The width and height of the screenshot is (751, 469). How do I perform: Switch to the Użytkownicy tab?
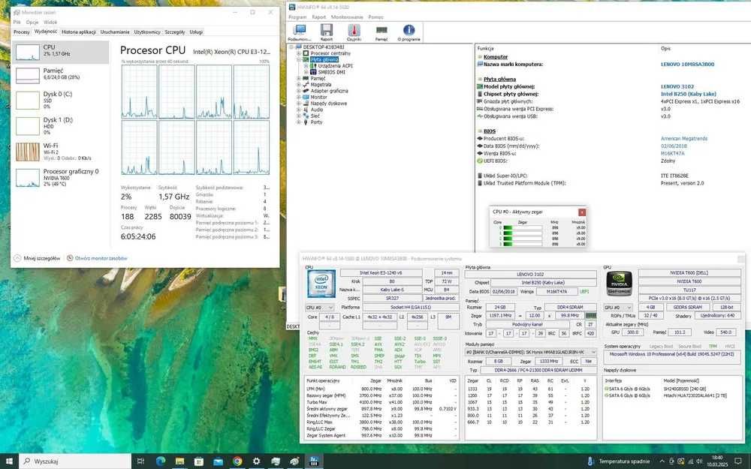[147, 32]
